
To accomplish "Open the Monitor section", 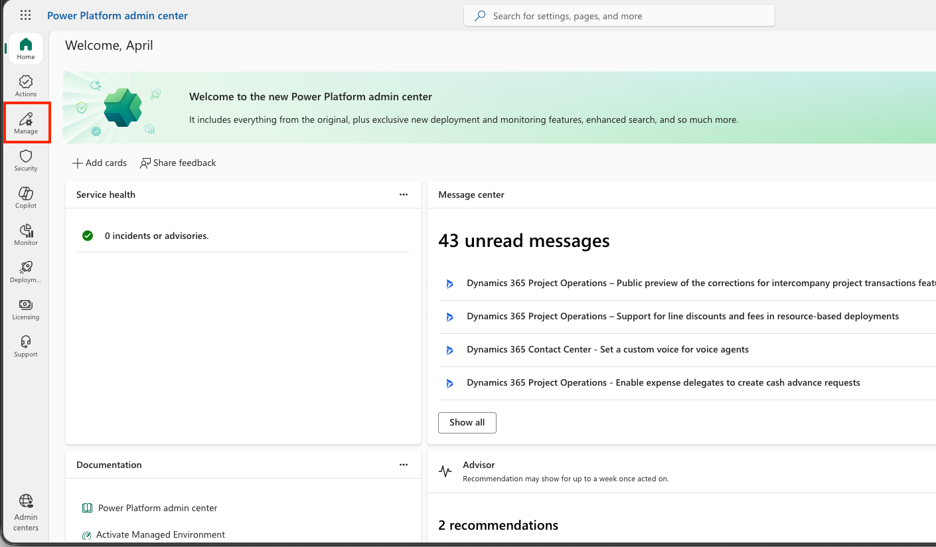I will pos(26,234).
